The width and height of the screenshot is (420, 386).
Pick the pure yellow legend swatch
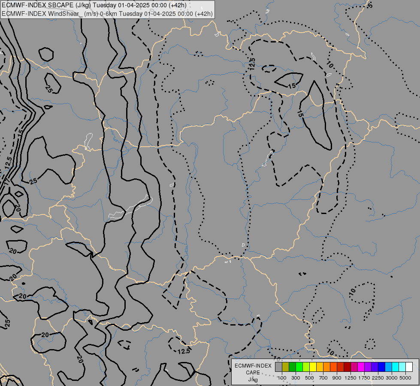[x=313, y=367]
